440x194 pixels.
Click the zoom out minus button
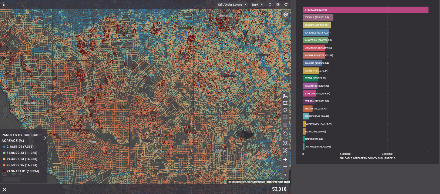(x=285, y=167)
